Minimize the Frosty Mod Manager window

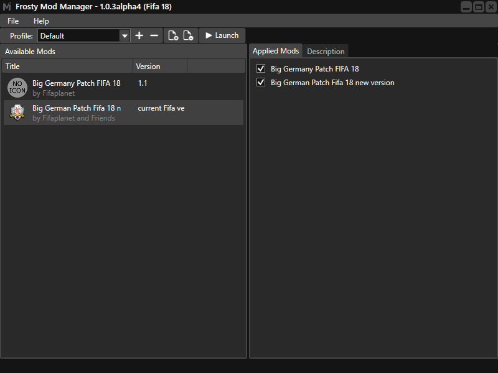click(466, 7)
